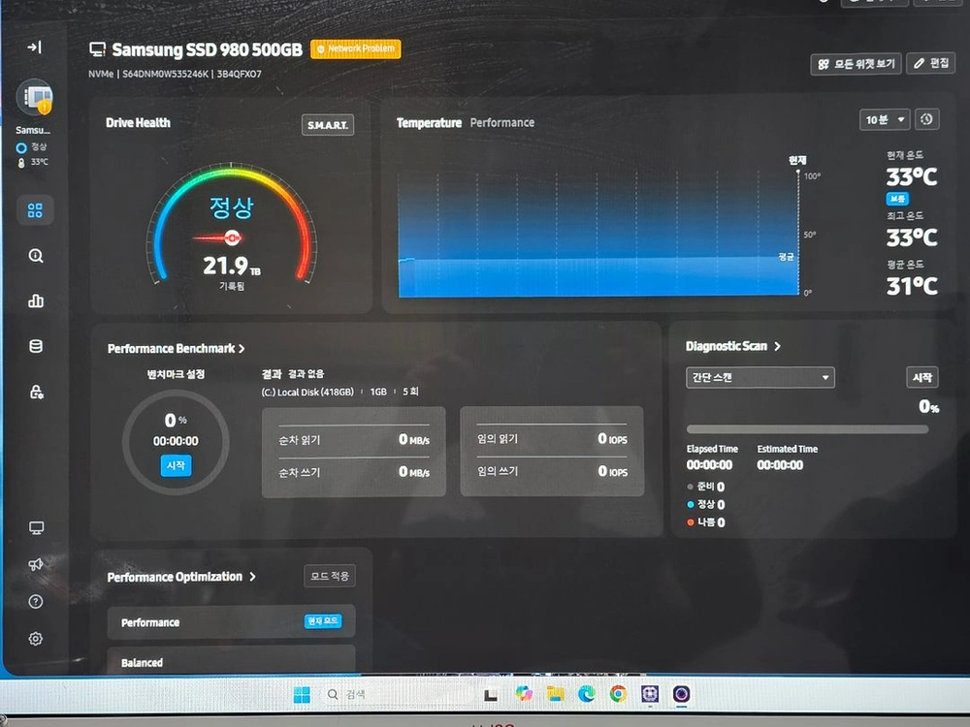Click the Network Problem badge
Image resolution: width=970 pixels, height=727 pixels.
(356, 48)
